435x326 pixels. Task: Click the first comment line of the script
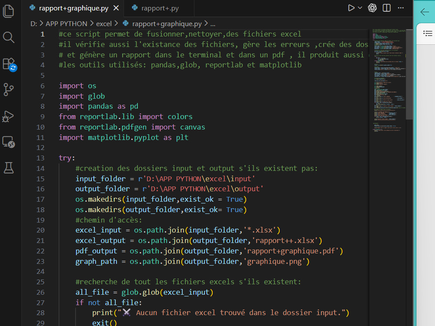[x=180, y=34]
